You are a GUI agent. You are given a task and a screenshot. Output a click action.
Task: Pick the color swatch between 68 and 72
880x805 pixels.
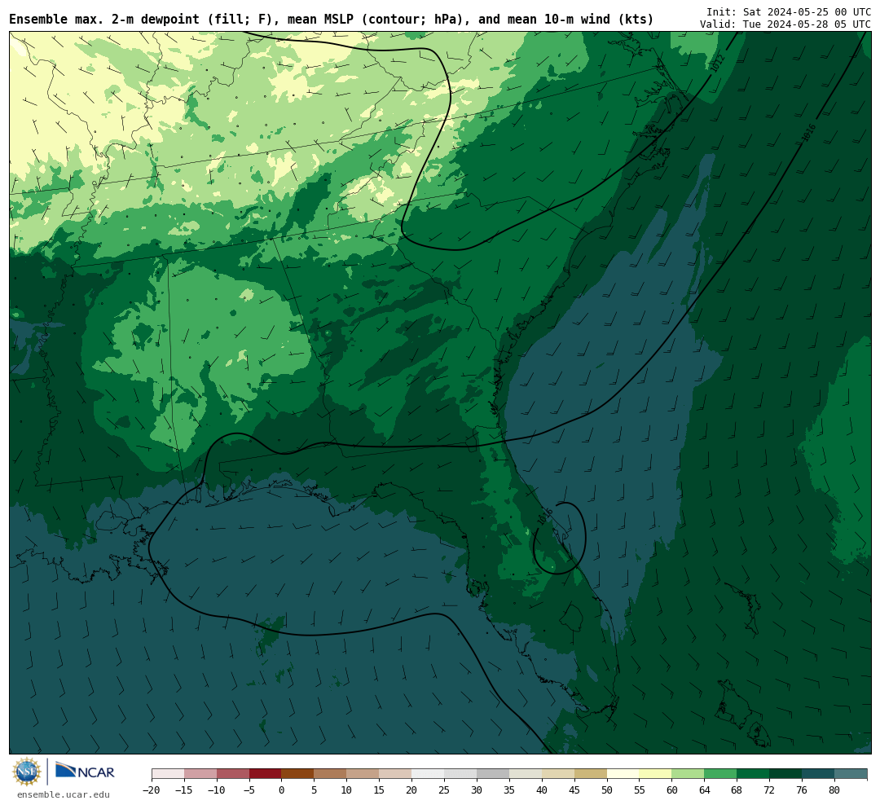pyautogui.click(x=753, y=774)
